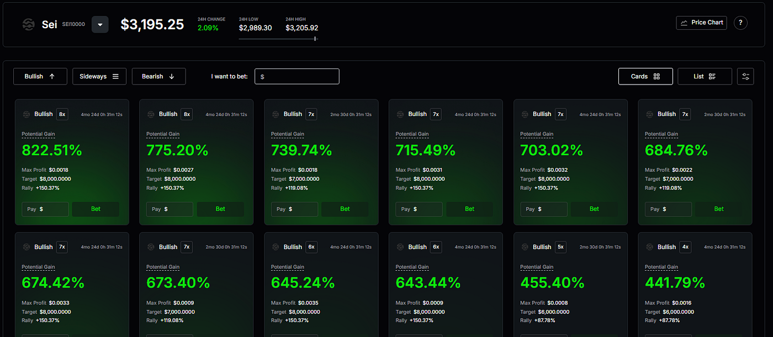Screen dimensions: 773x337
Task: Click Bet on the 775.20% card
Action: (x=220, y=209)
